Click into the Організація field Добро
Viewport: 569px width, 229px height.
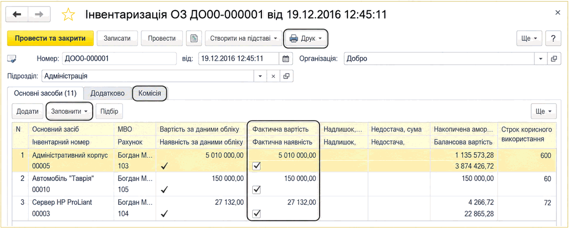coord(439,58)
